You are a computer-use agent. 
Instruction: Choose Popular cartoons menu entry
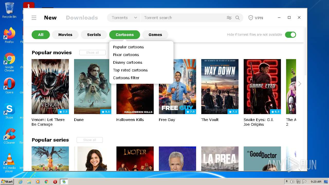(141, 47)
